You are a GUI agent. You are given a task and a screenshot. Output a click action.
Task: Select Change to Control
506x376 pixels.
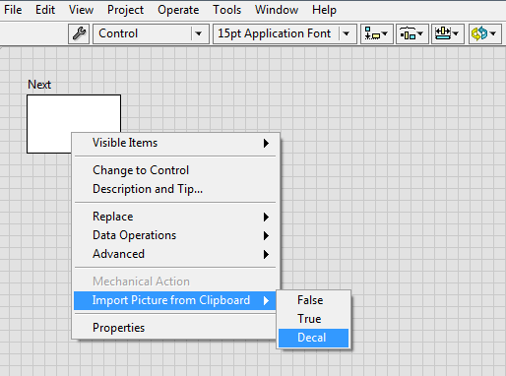175,170
